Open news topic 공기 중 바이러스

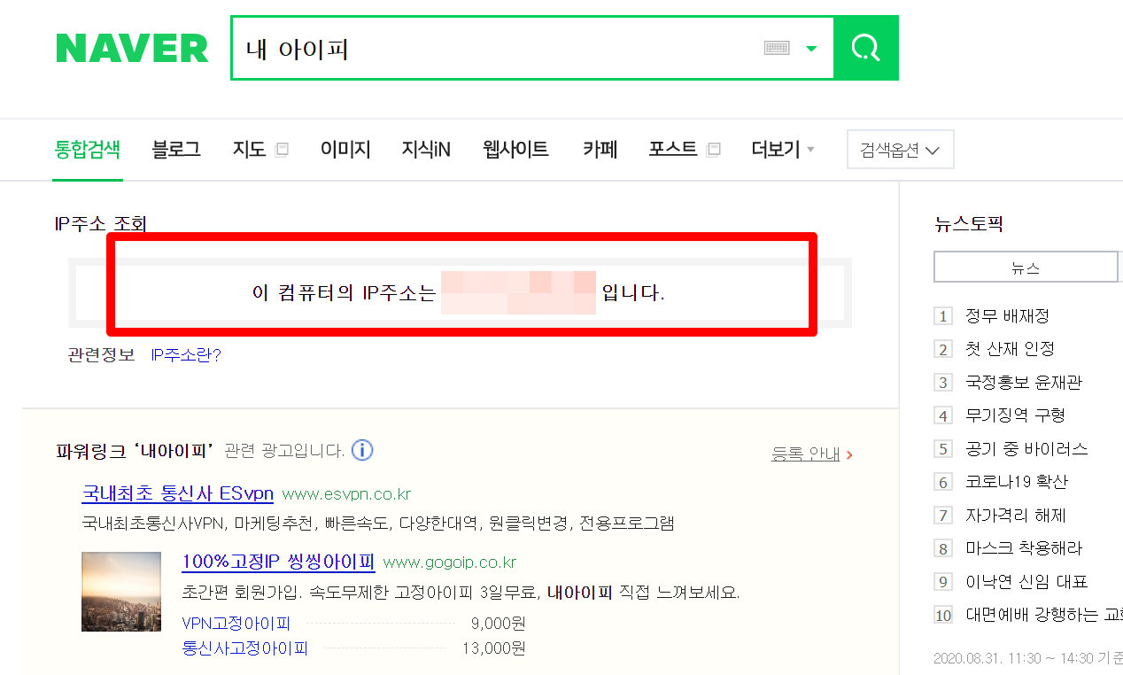(1026, 449)
